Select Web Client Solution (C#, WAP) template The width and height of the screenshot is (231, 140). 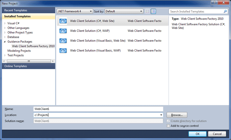point(113,31)
